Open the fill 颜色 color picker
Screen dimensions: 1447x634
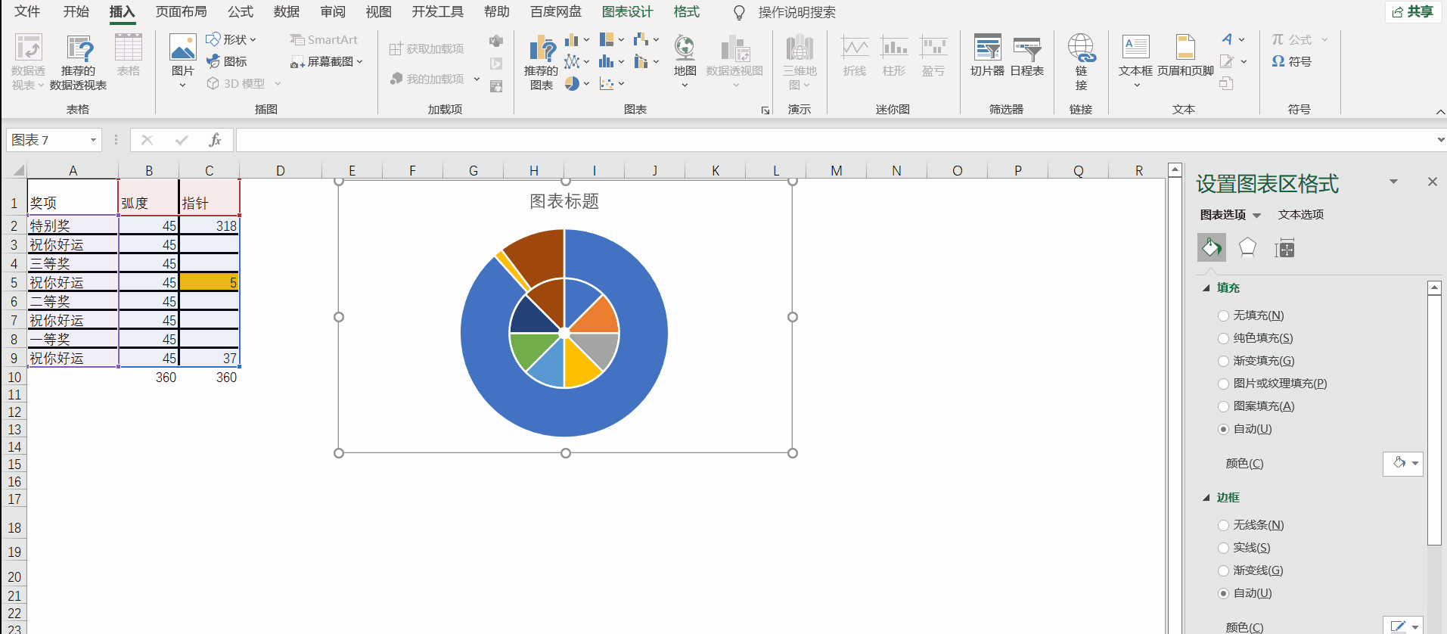[x=1403, y=463]
